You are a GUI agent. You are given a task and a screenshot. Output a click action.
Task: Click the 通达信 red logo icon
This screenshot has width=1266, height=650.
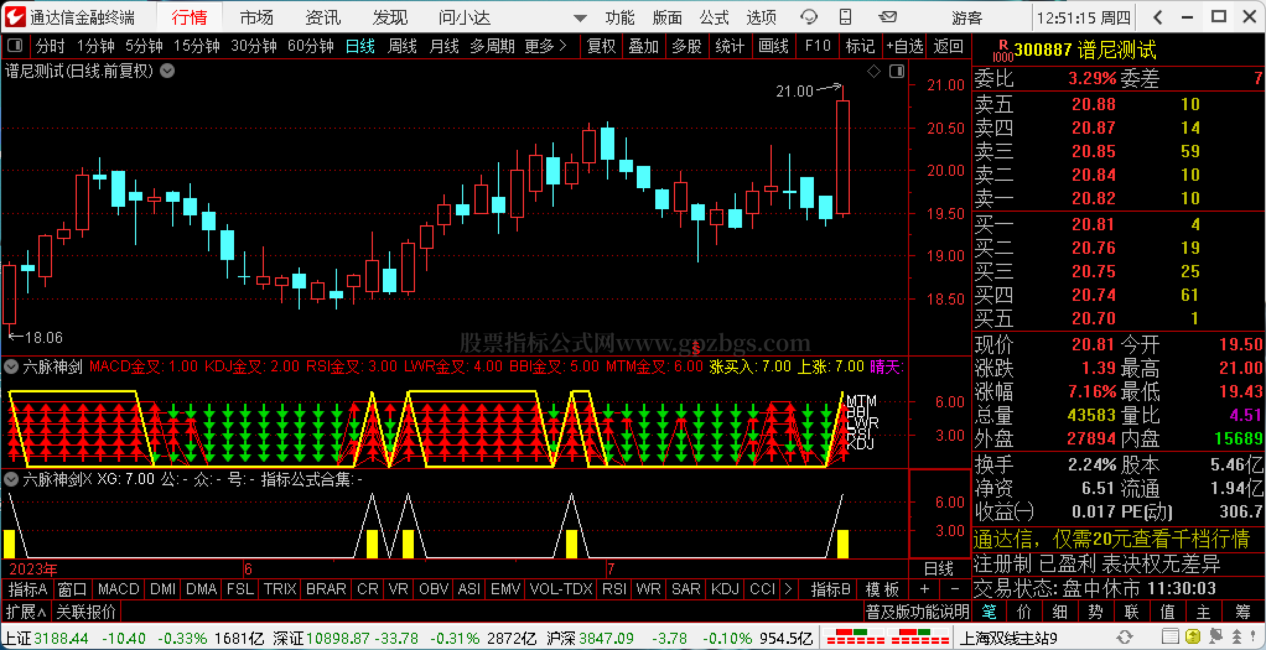(15, 17)
